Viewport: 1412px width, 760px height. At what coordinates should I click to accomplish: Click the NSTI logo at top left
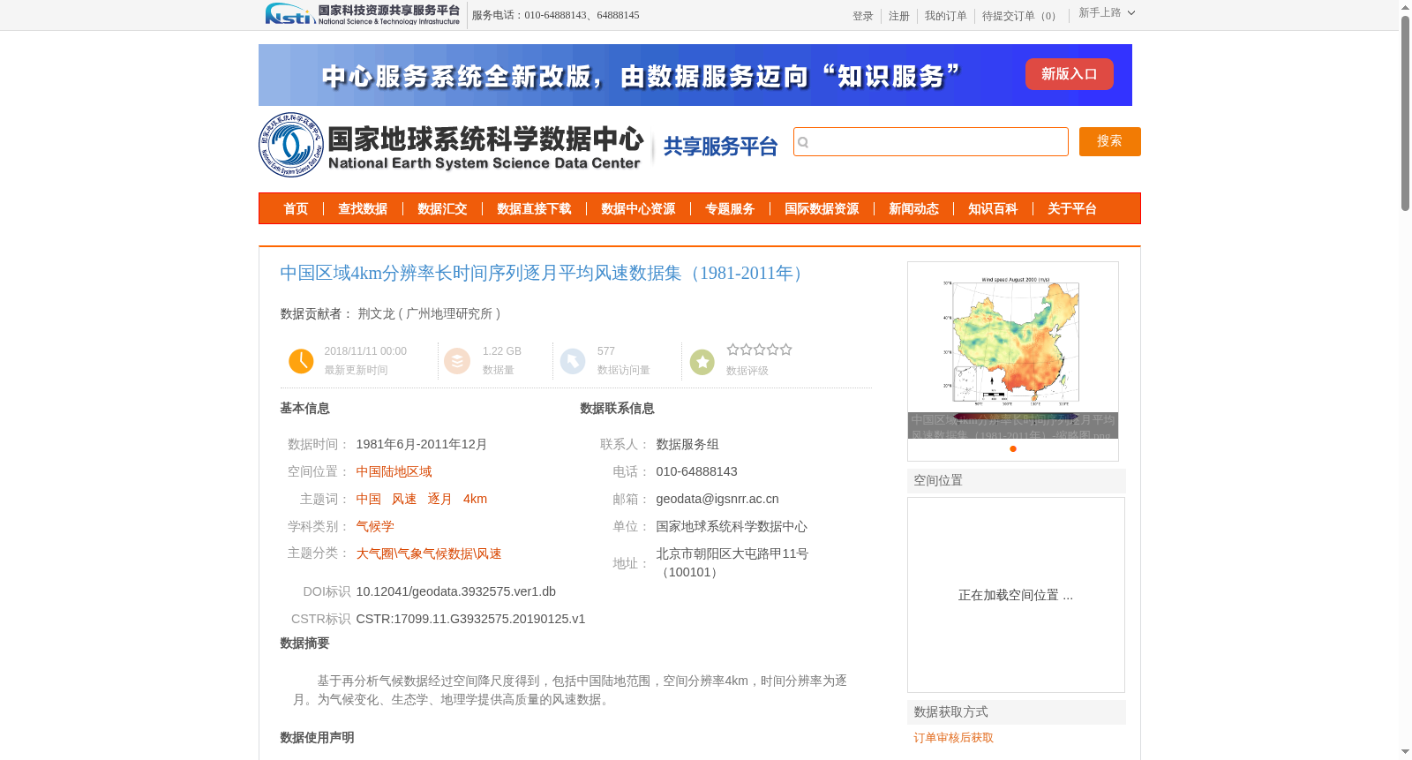pyautogui.click(x=363, y=14)
